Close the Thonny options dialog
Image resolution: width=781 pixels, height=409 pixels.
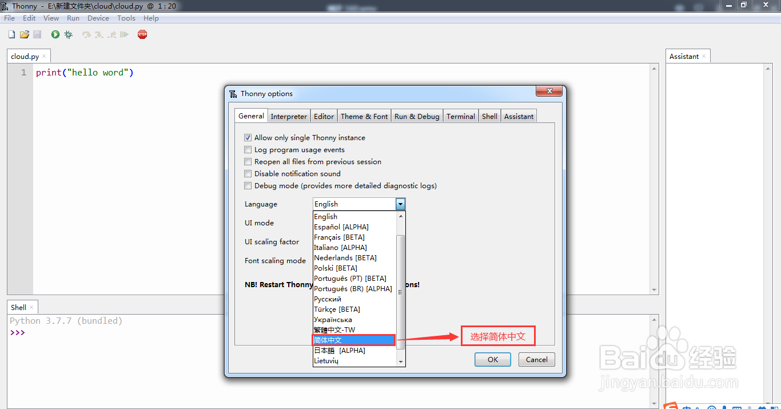[549, 92]
